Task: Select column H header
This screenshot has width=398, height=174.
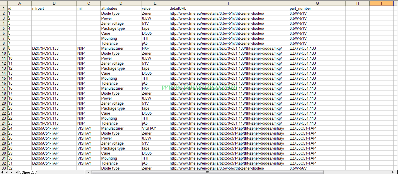Action: pos(358,3)
